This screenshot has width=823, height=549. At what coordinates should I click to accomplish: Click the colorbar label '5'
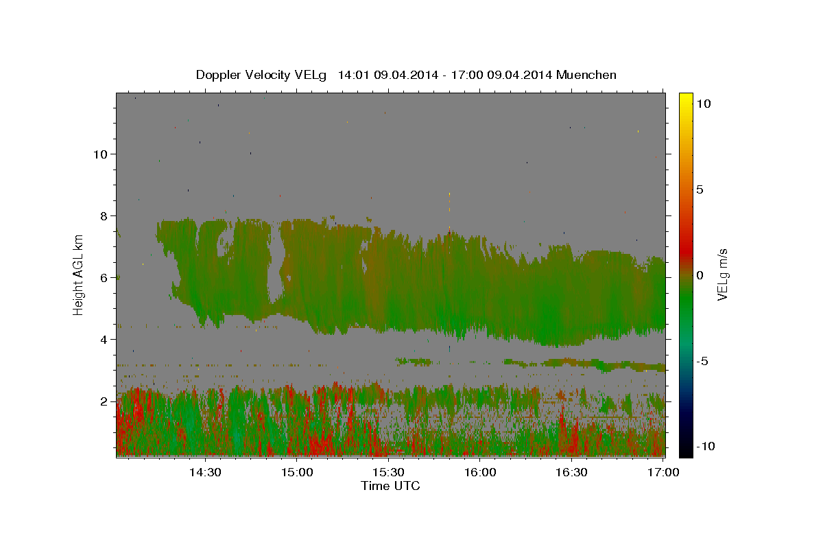point(700,189)
